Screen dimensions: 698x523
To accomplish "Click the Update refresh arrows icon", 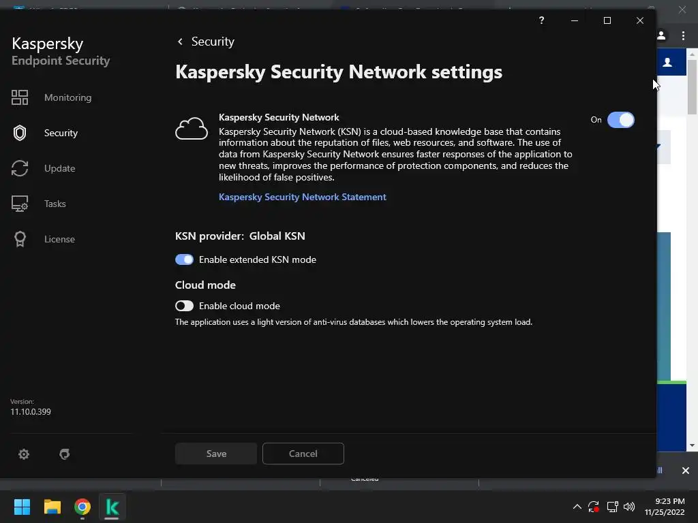I will tap(20, 168).
